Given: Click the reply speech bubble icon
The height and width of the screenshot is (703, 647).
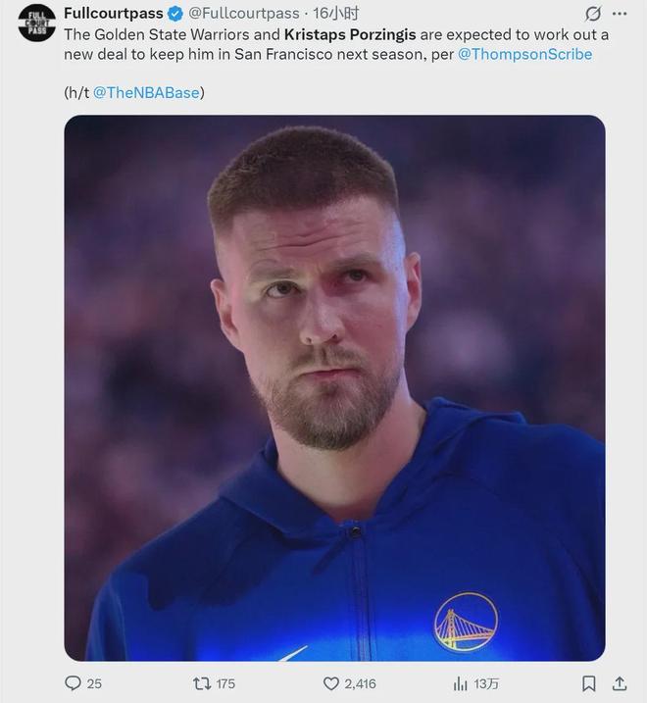Looking at the screenshot, I should (x=73, y=683).
